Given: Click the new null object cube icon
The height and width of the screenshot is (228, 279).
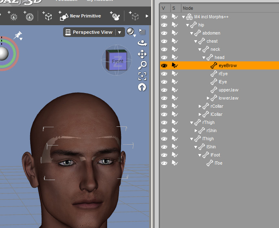Looking at the screenshot, I should click(47, 16).
